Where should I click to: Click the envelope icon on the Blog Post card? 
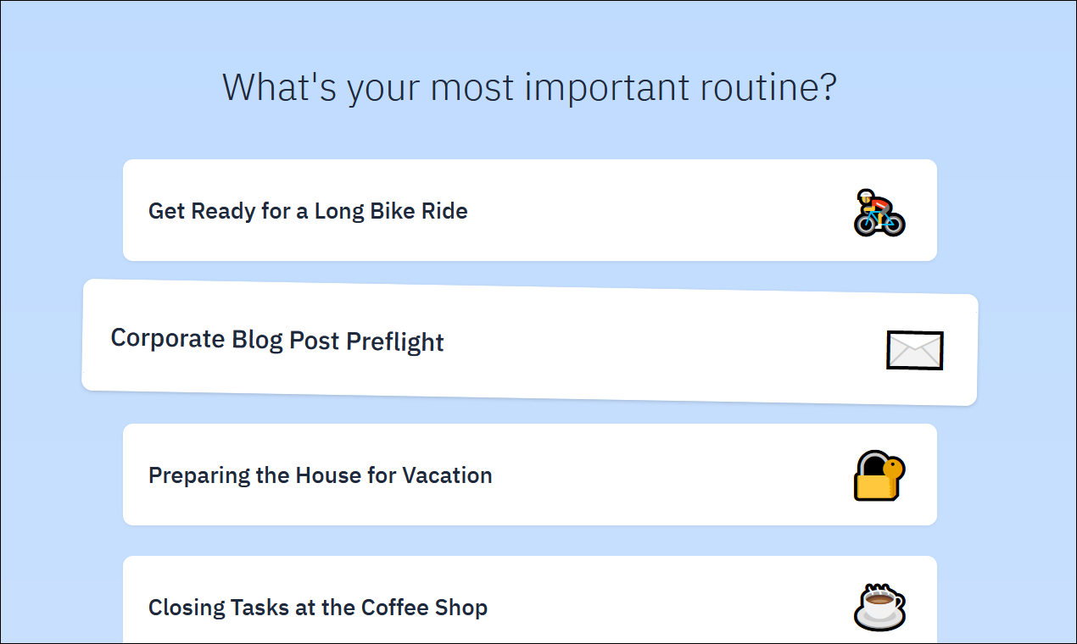pos(915,350)
